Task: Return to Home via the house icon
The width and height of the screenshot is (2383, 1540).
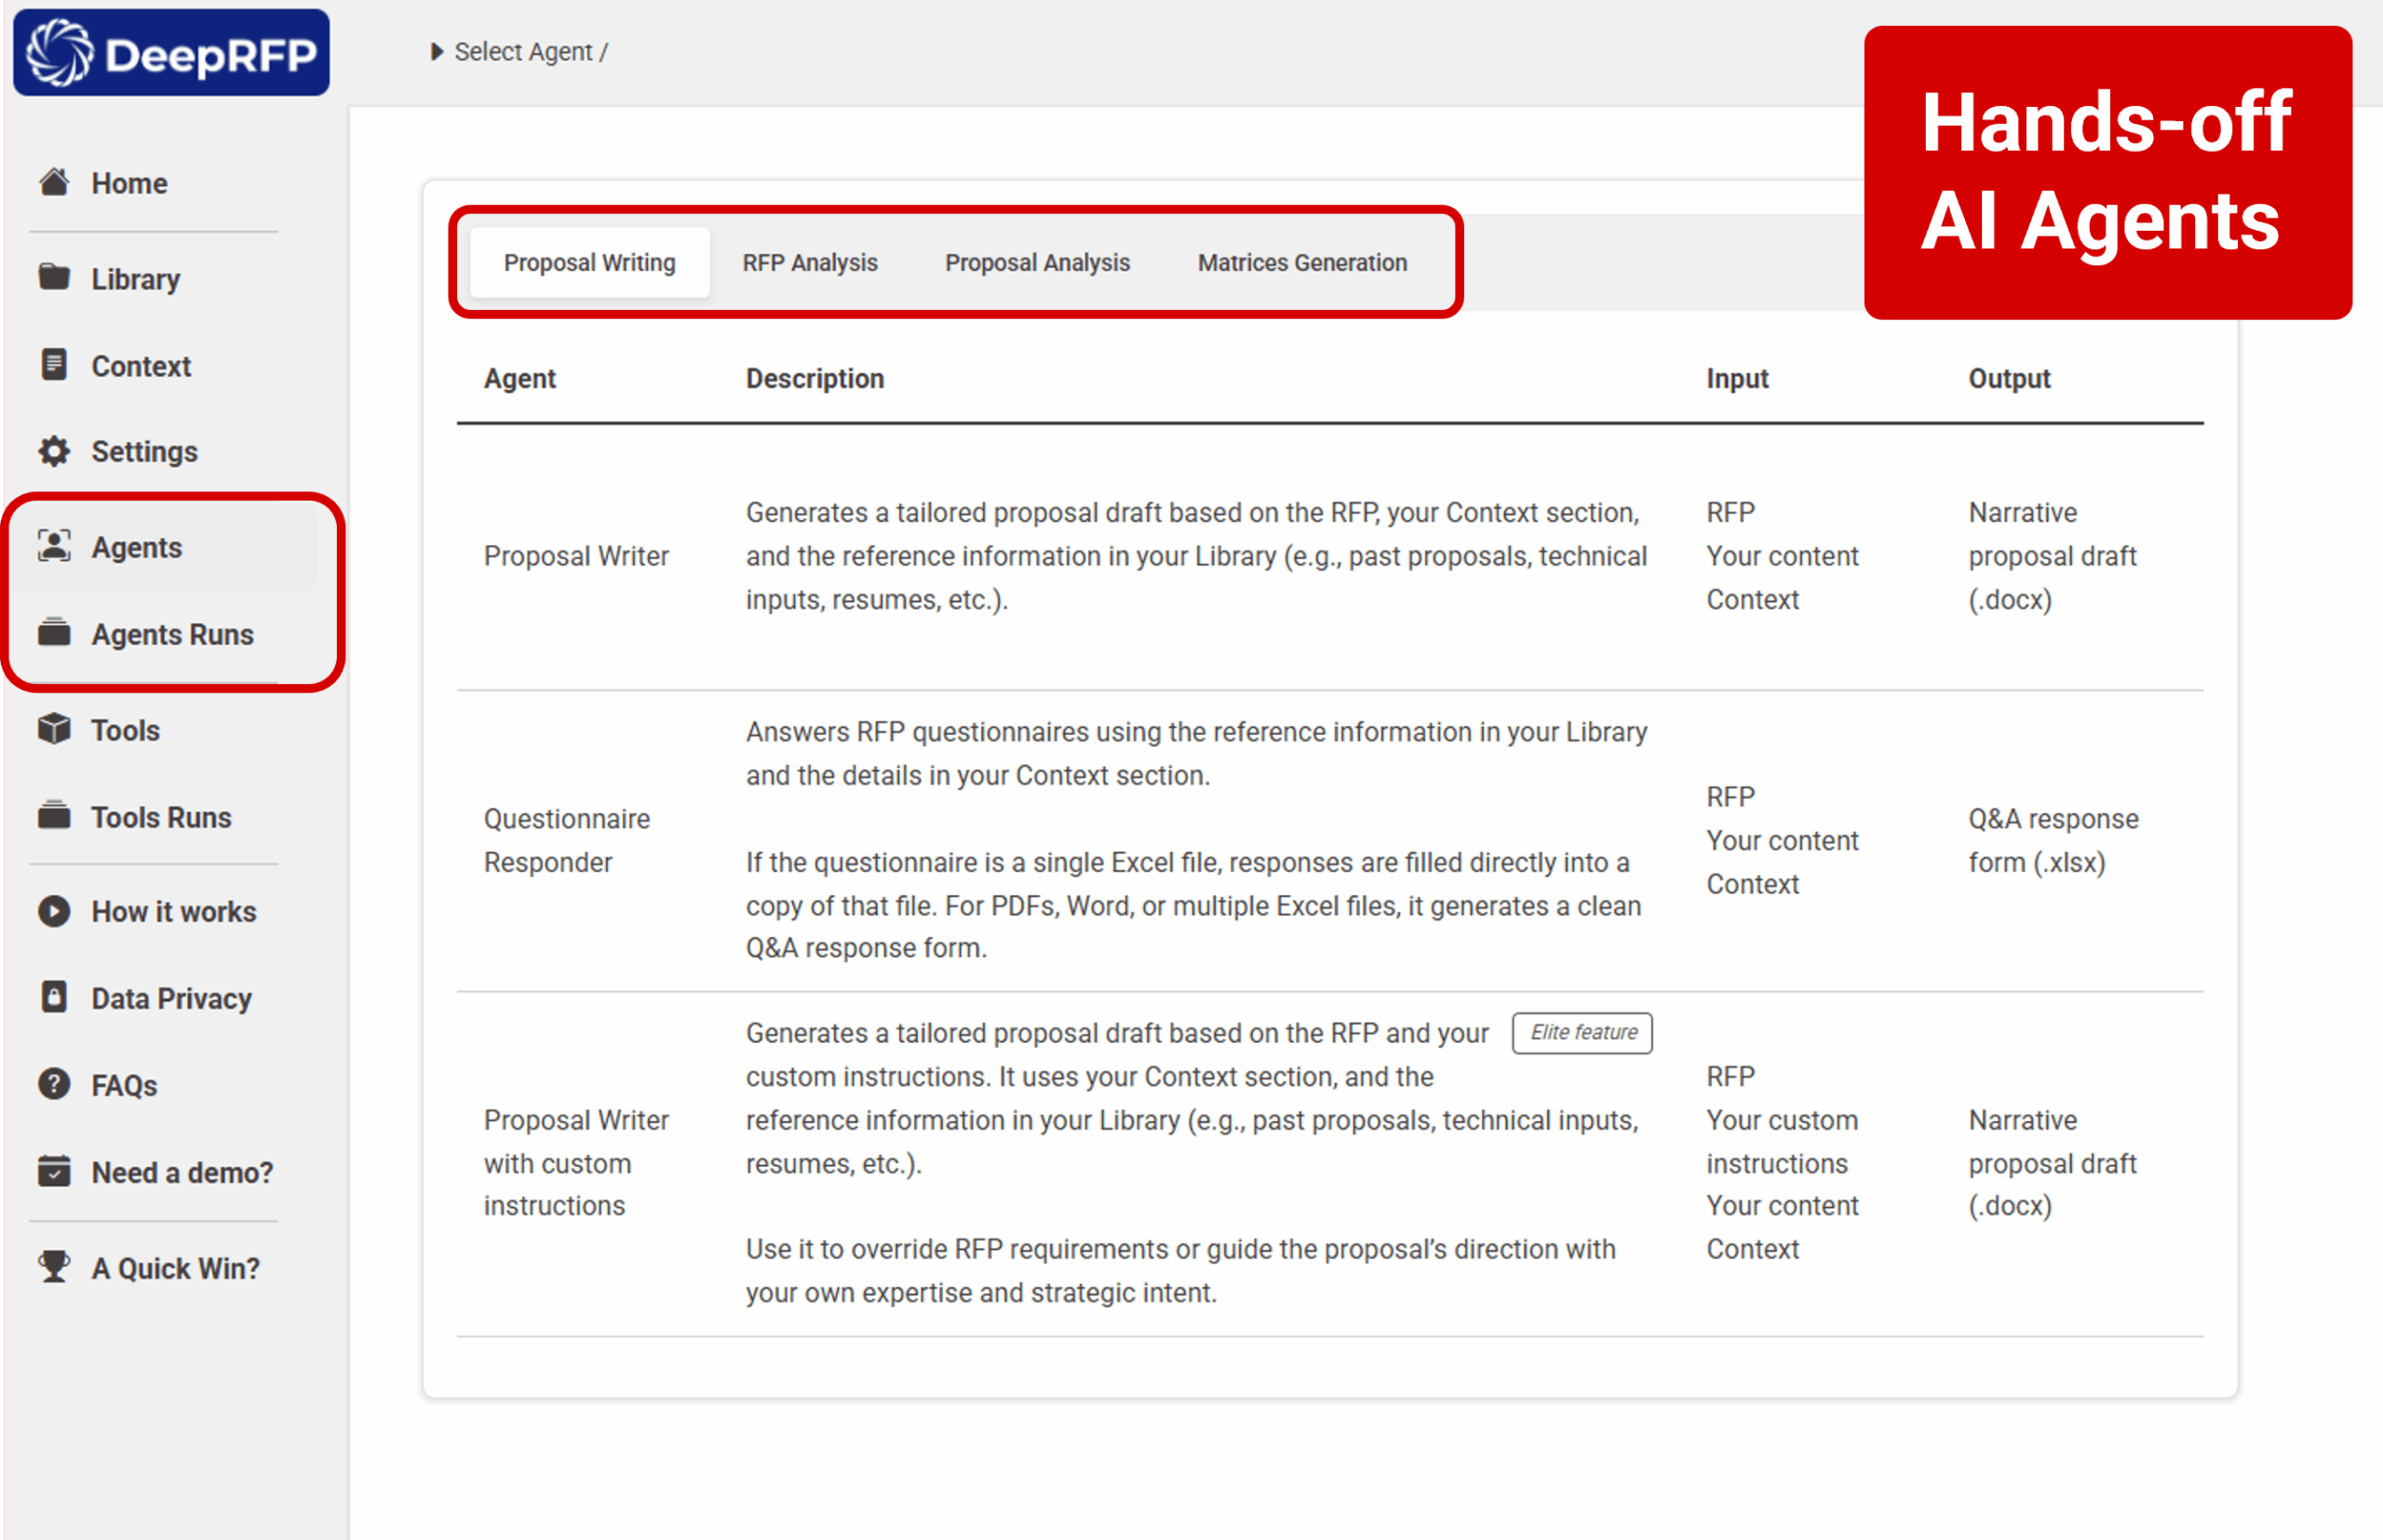Action: point(129,183)
